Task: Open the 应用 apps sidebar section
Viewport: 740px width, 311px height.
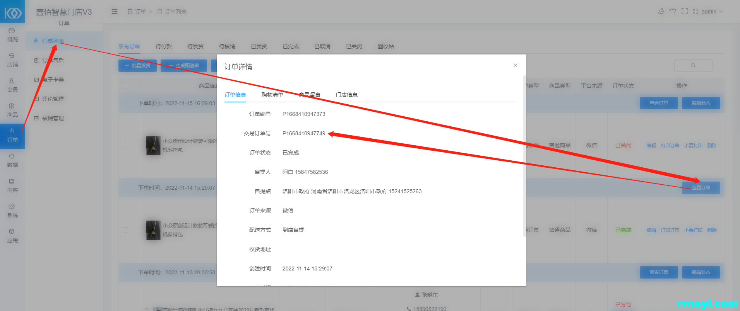Action: 12,236
